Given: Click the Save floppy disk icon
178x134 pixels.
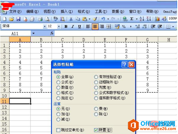Looking at the screenshot, I should tap(18, 19).
